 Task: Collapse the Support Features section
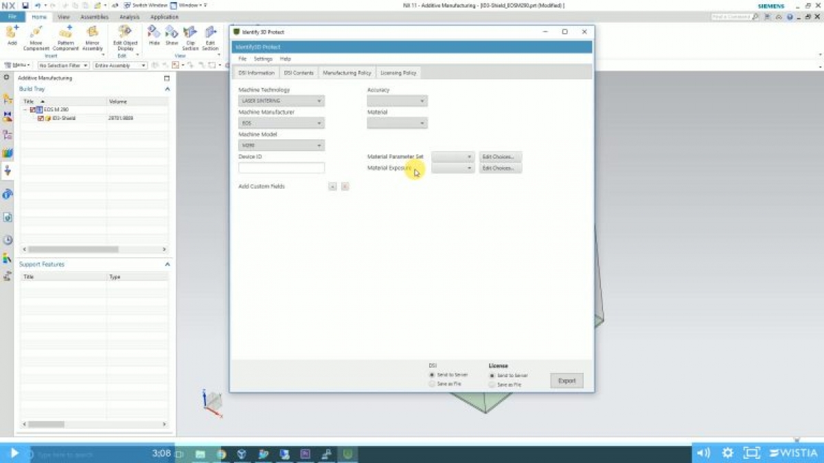(167, 264)
